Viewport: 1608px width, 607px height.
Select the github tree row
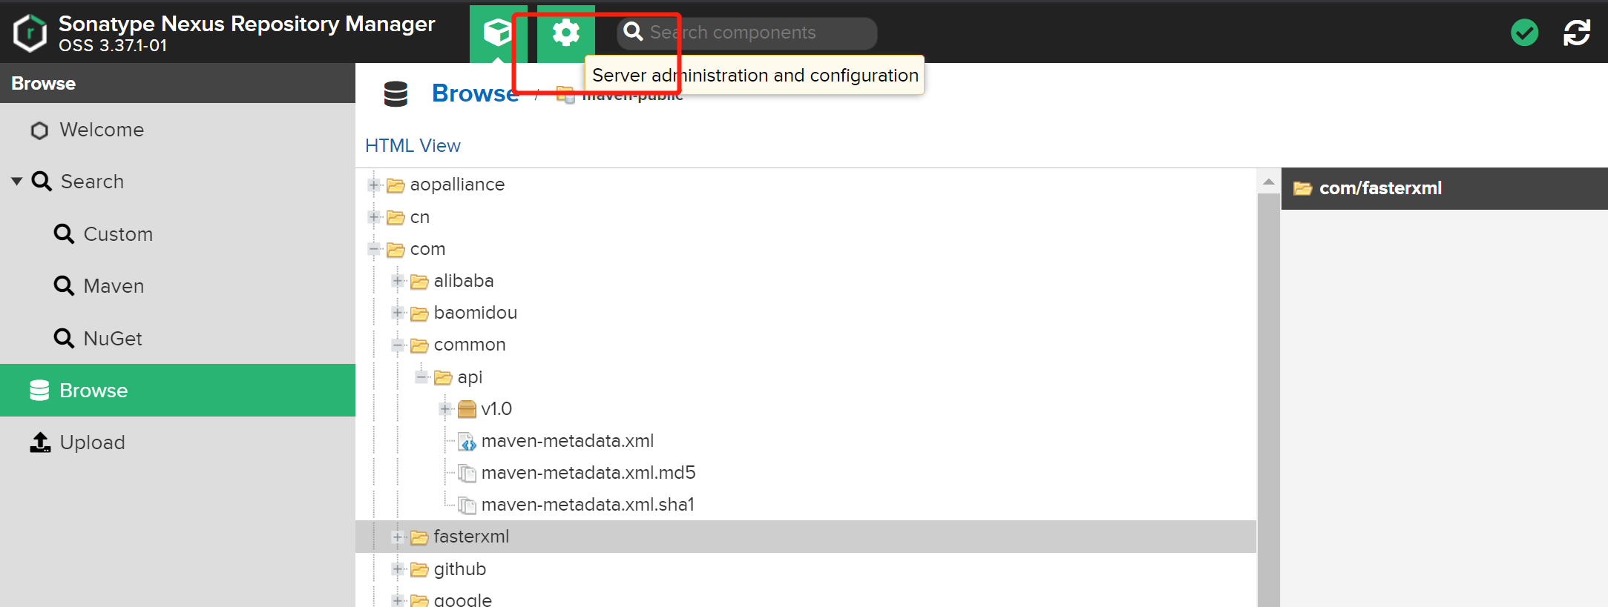pyautogui.click(x=806, y=569)
